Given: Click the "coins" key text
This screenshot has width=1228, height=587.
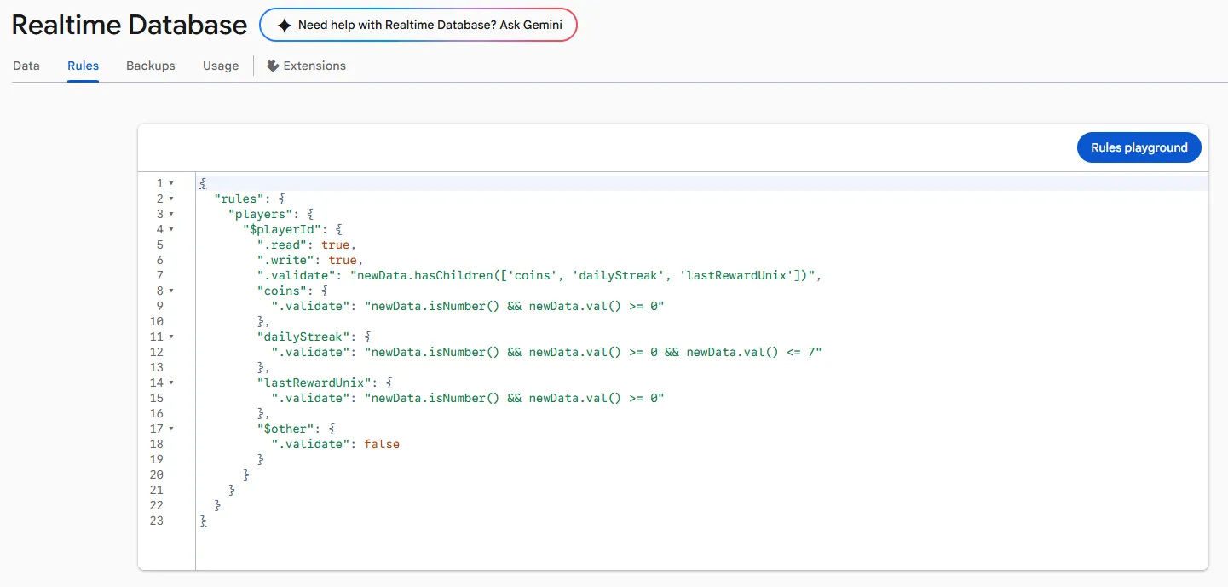Looking at the screenshot, I should pyautogui.click(x=282, y=291).
